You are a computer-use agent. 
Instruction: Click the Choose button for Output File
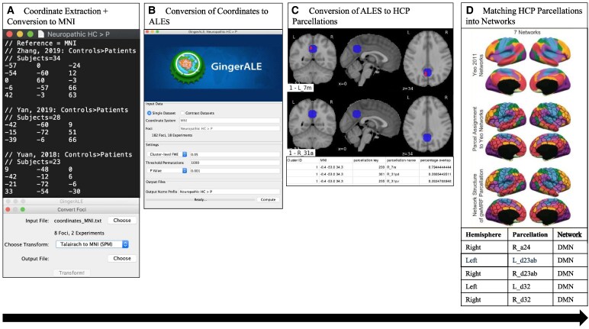point(122,258)
